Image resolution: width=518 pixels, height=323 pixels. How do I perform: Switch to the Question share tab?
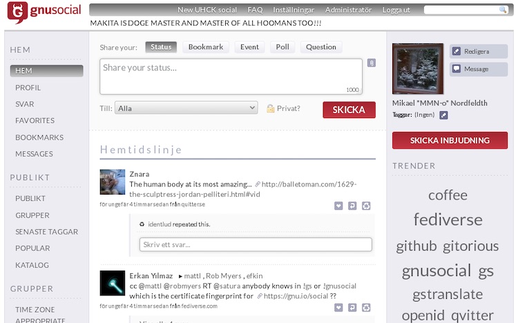click(x=321, y=47)
